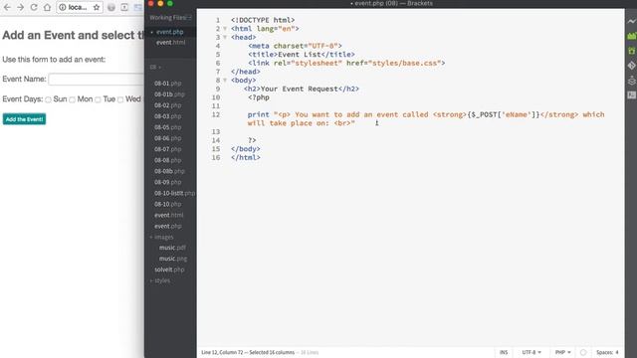The image size is (637, 358).
Task: Open 08-10.php in file tree
Action: [168, 204]
